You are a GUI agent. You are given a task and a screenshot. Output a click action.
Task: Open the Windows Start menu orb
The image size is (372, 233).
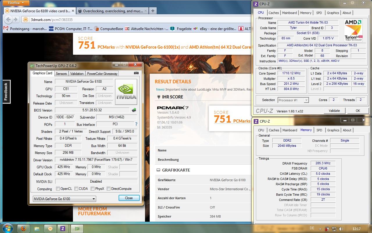(7, 228)
